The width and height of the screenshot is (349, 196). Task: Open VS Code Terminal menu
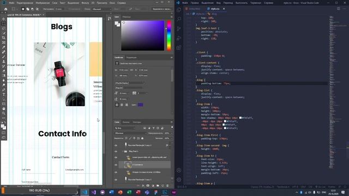pos(256,3)
